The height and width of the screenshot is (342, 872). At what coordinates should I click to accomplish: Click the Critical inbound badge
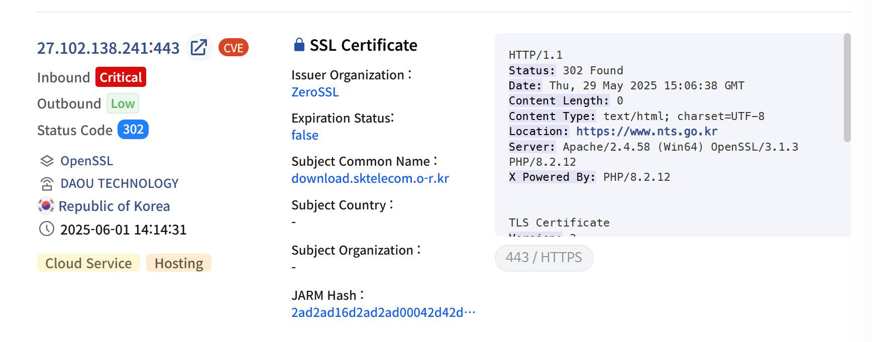click(121, 77)
